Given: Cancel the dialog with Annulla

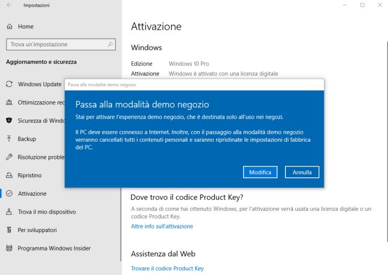Looking at the screenshot, I should click(x=302, y=172).
